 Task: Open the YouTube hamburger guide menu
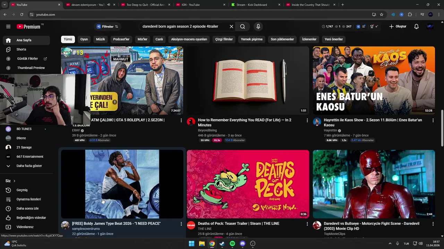click(x=8, y=27)
